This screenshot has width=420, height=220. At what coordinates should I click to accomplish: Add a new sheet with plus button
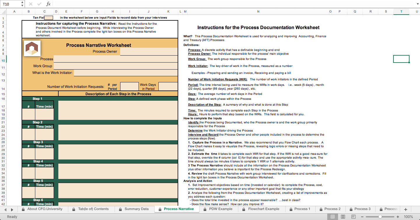tap(405, 209)
